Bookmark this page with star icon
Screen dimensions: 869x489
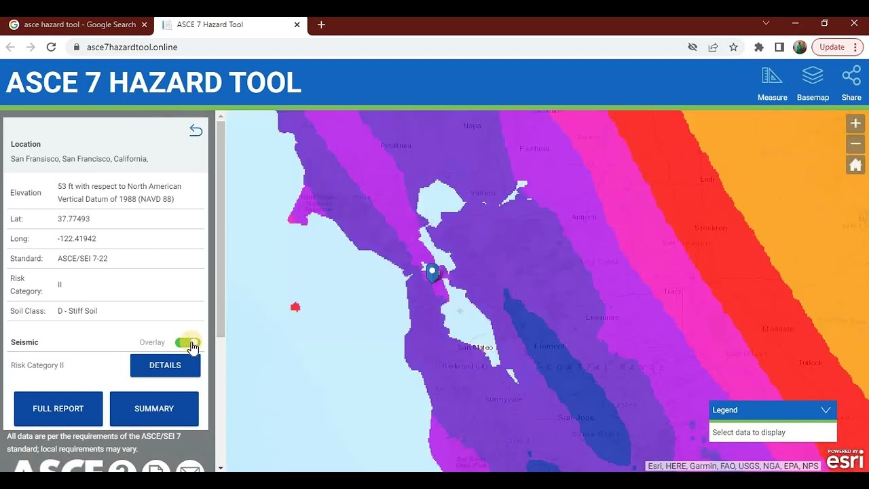click(733, 47)
